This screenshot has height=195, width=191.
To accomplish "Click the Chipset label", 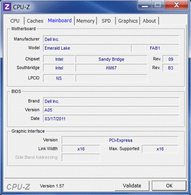I will [x=32, y=59].
